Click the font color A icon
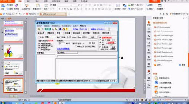189x104 pixels. point(71,9)
